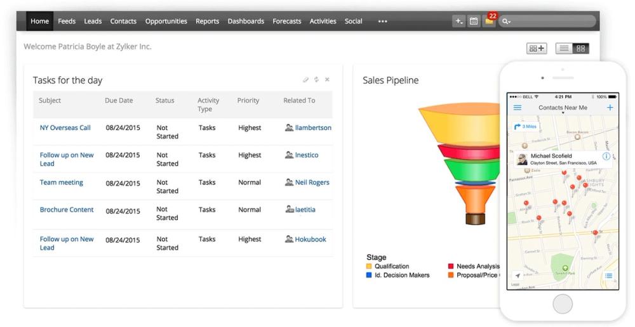Refresh the Tasks for the day widget
The height and width of the screenshot is (327, 635).
tap(316, 80)
